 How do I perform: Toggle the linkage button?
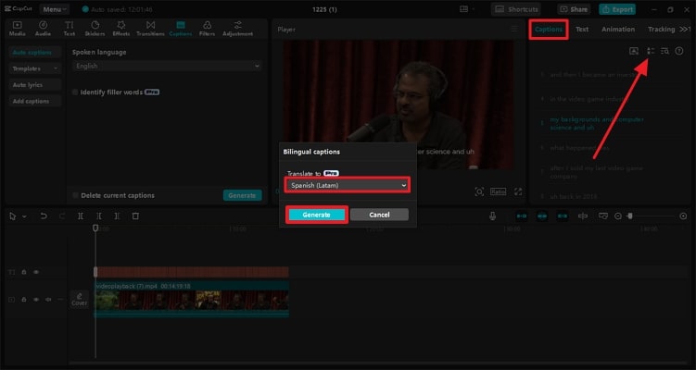coord(563,216)
